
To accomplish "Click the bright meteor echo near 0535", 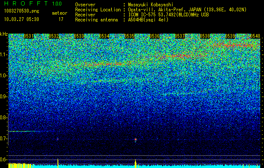I will (x=136, y=140).
